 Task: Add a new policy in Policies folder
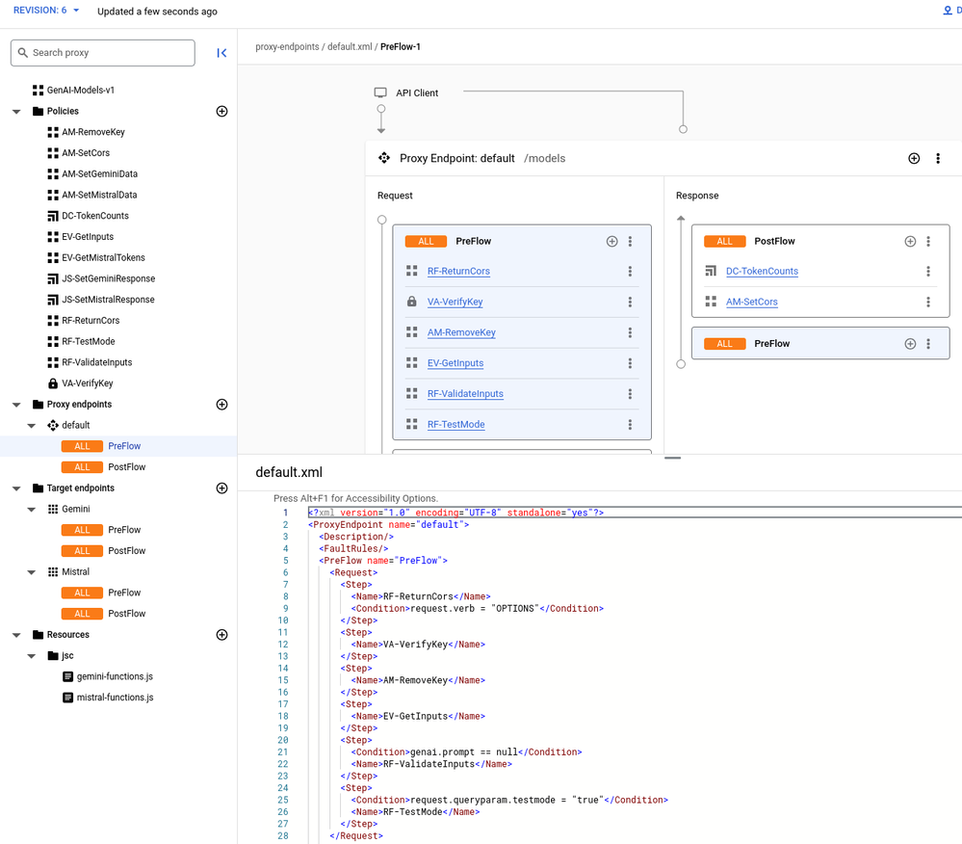pos(222,111)
